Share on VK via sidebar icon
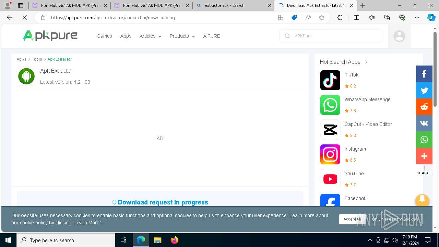The image size is (439, 247). [424, 123]
